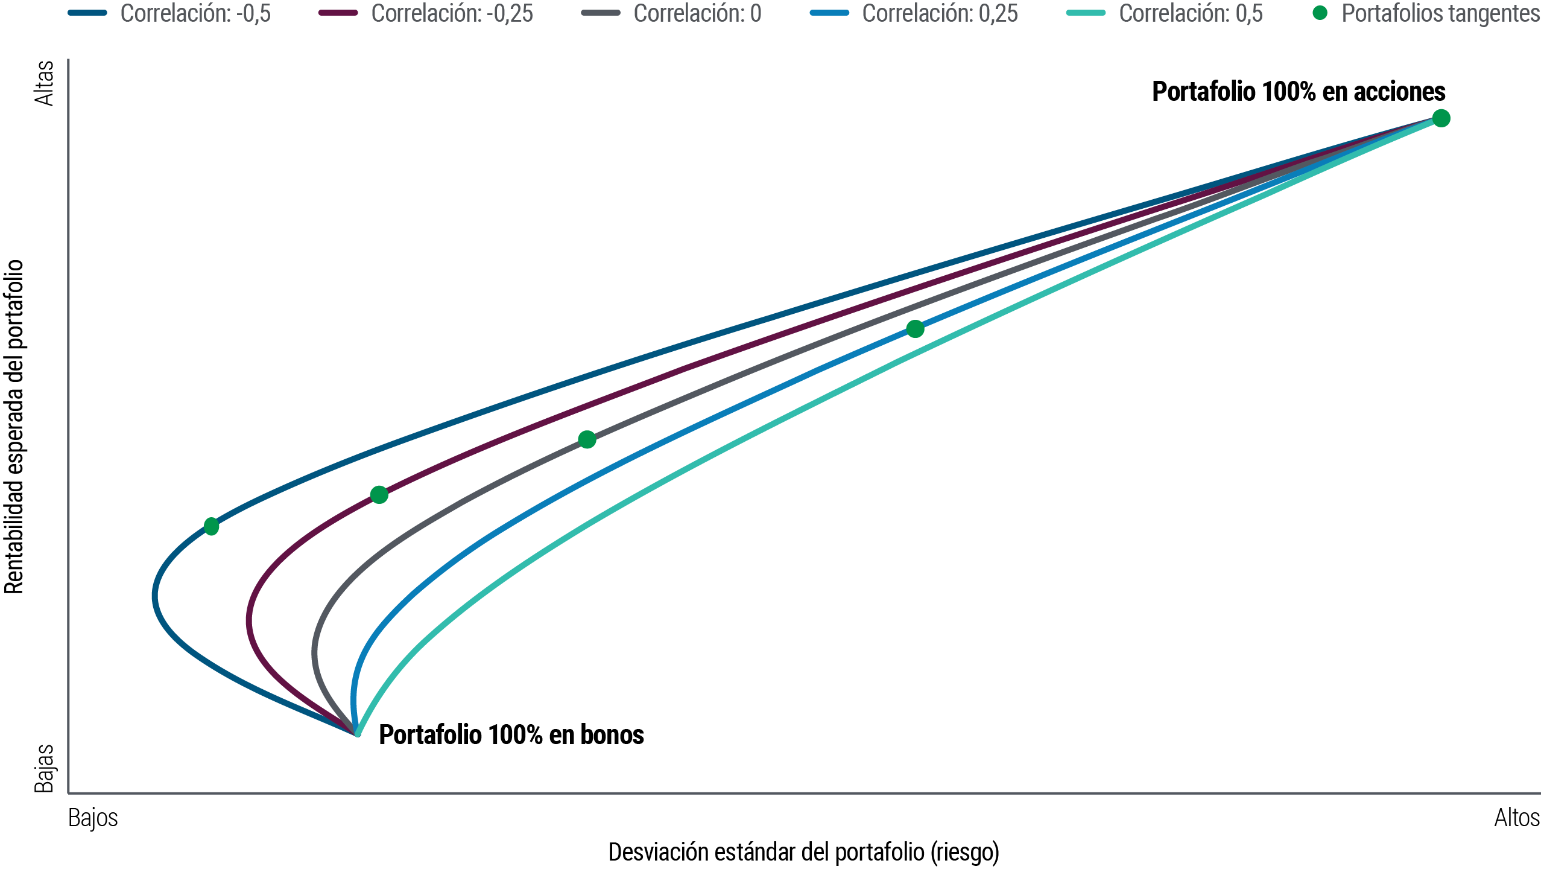Click the Correlación: 0,5 legend line swatch

pyautogui.click(x=1086, y=13)
